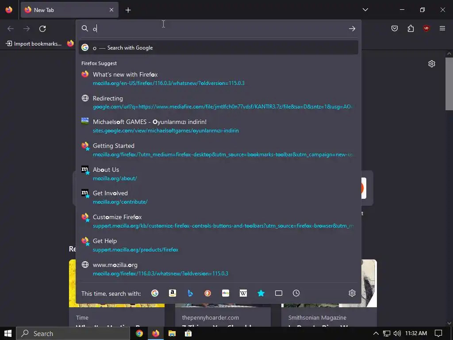Open the Get Involved suggestion

click(219, 197)
